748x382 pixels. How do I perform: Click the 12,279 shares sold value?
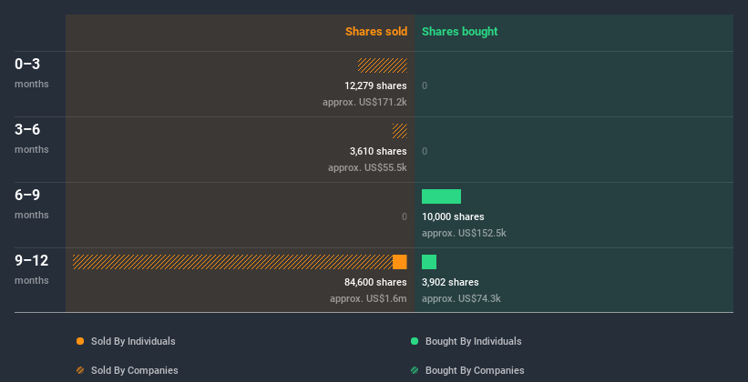click(x=369, y=85)
